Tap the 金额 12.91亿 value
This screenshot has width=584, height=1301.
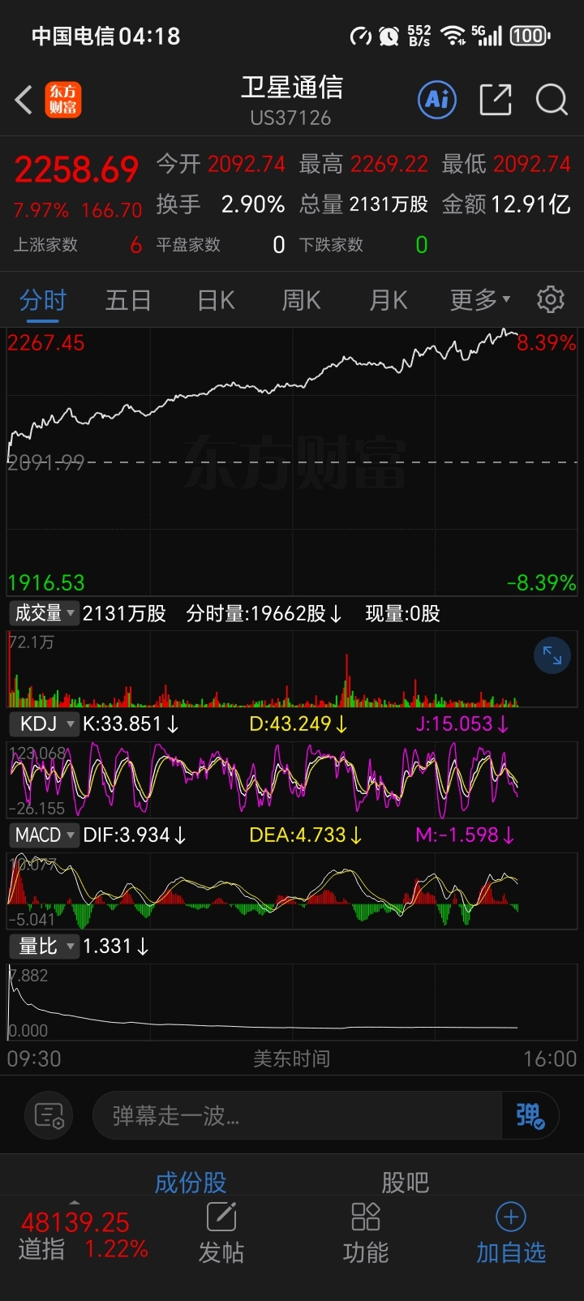pos(531,204)
